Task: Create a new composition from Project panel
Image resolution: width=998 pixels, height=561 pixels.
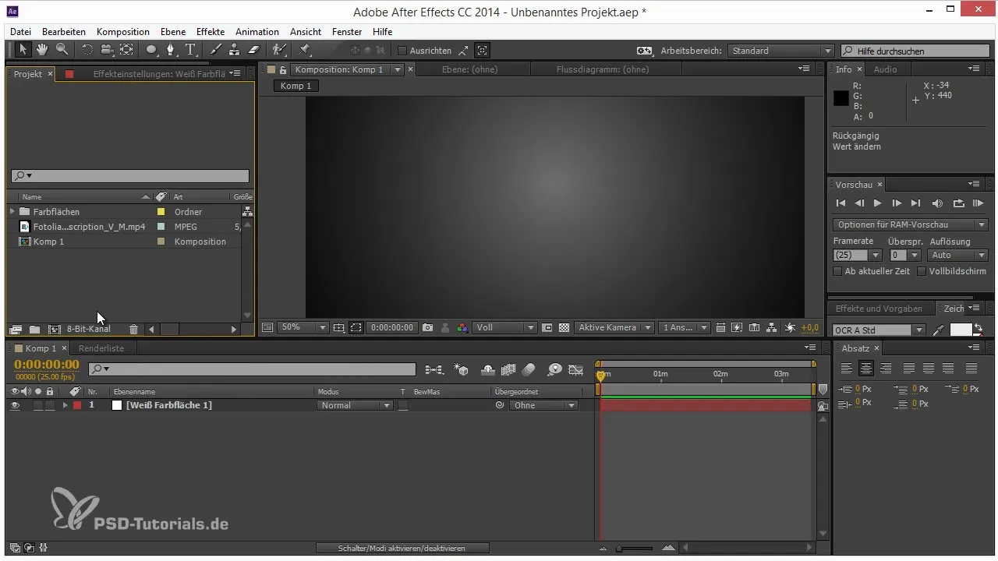Action: 54,330
